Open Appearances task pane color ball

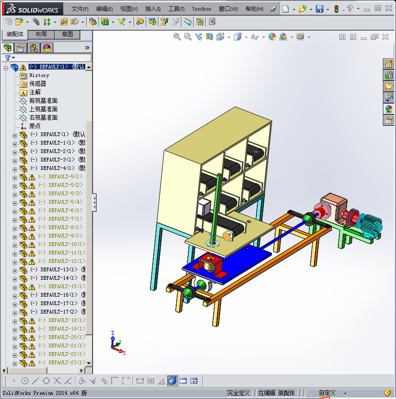click(x=389, y=108)
